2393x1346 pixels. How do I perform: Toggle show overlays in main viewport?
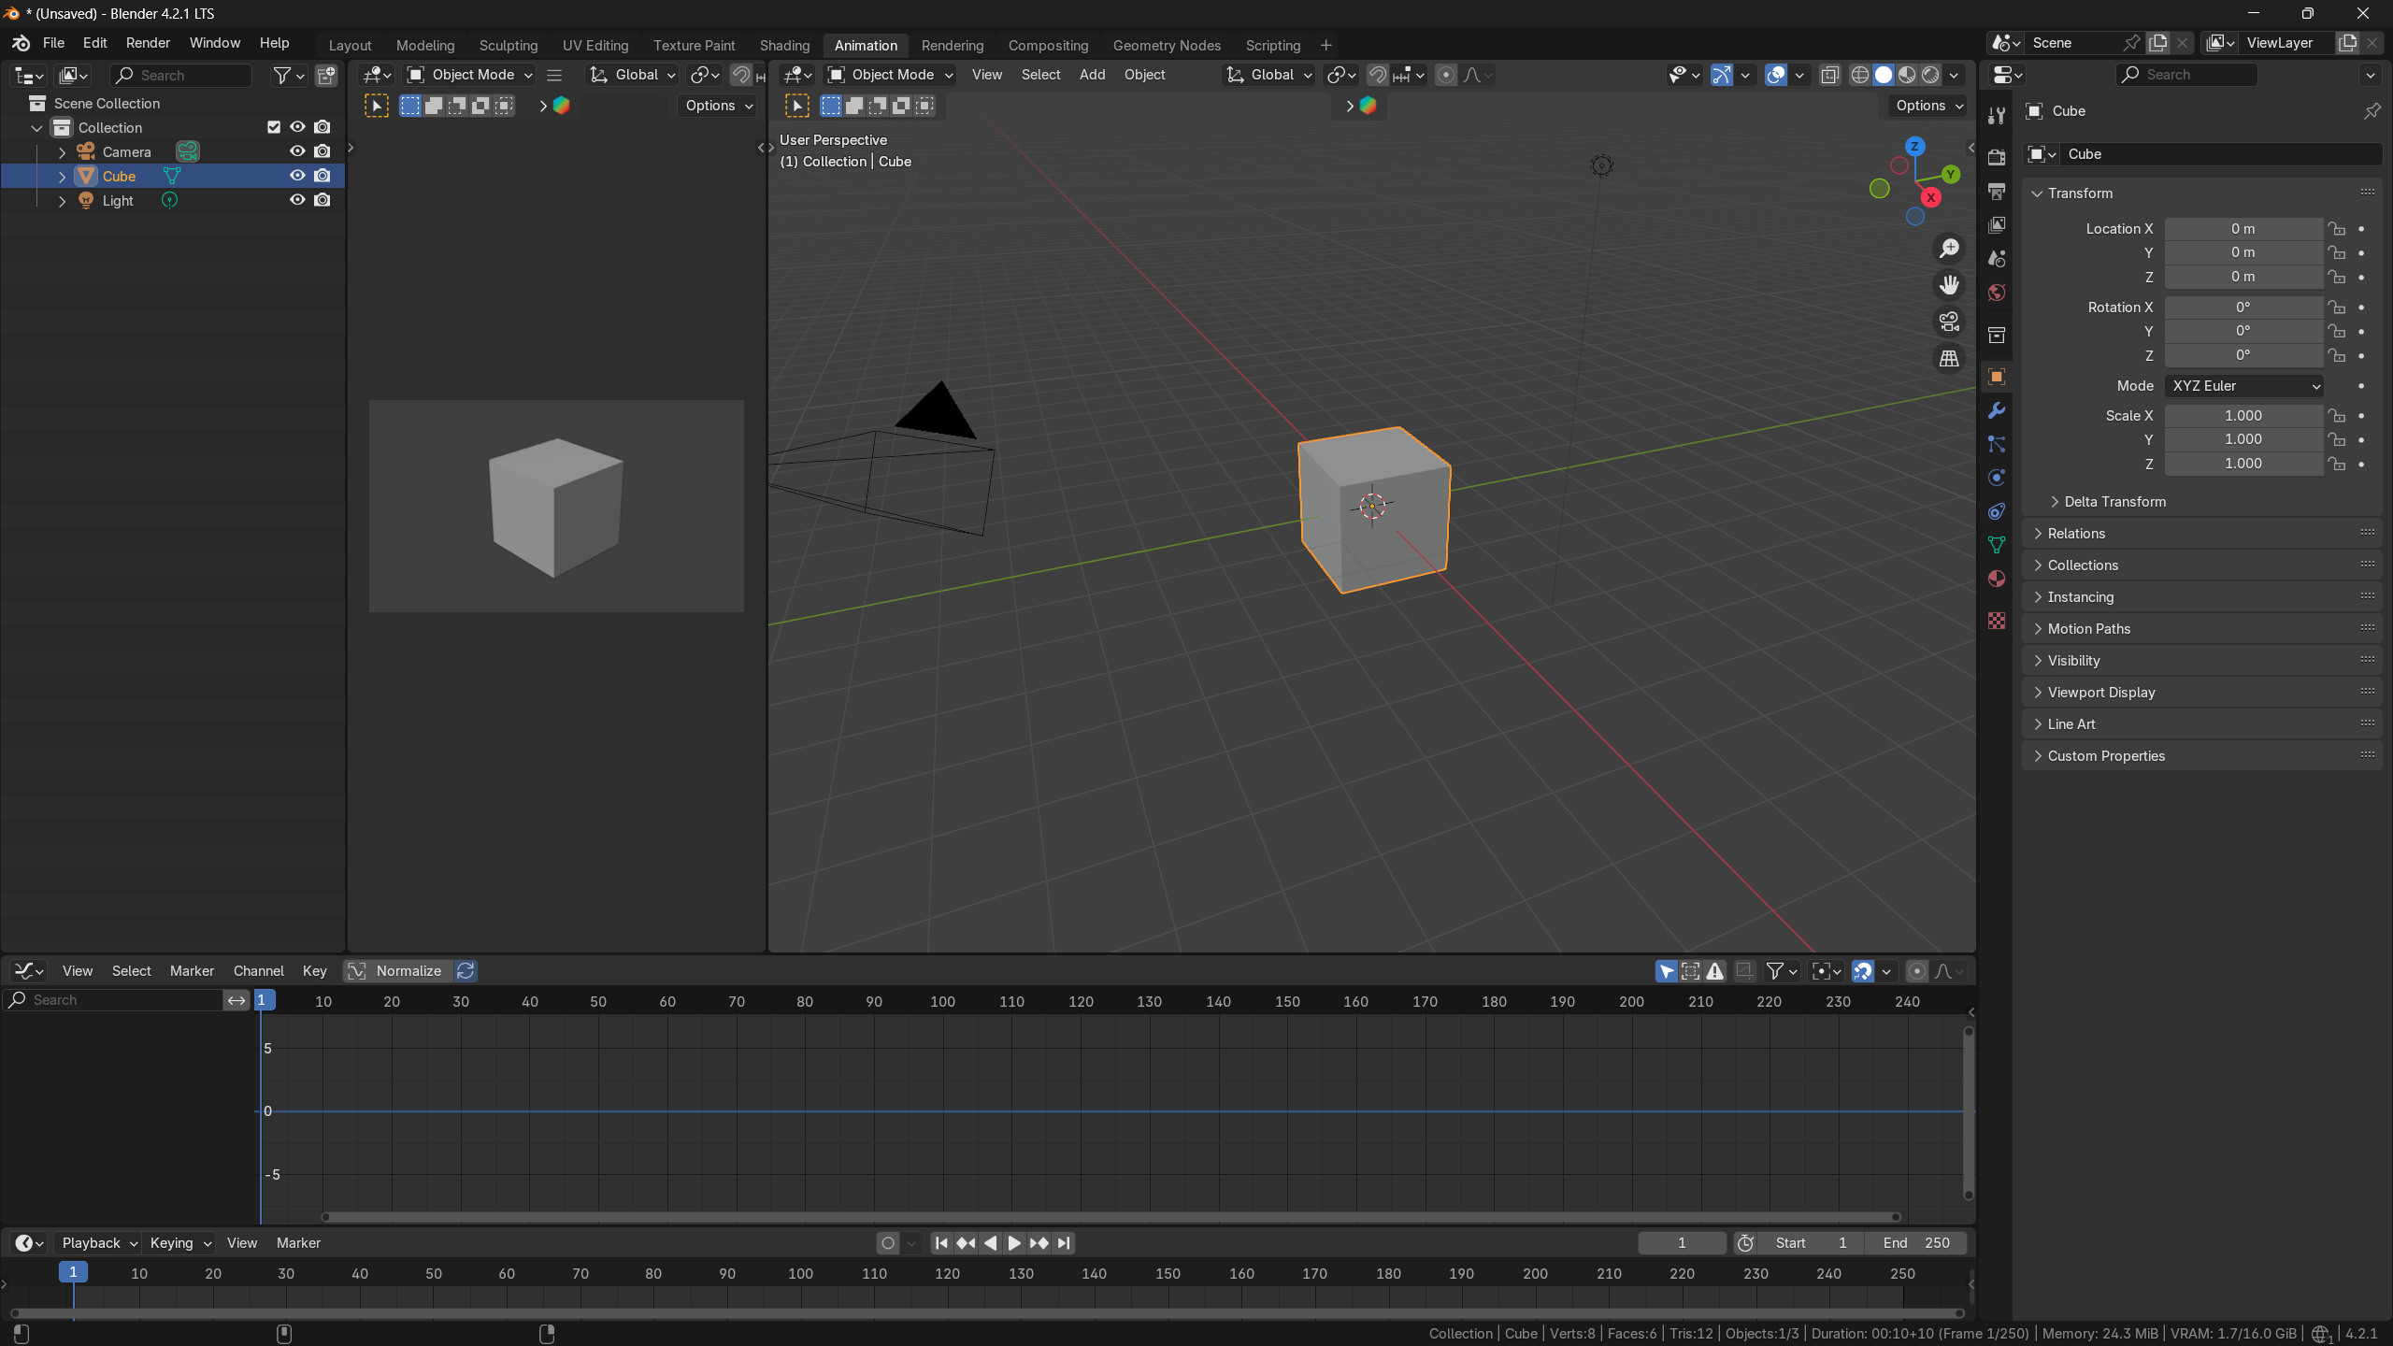(x=1776, y=75)
